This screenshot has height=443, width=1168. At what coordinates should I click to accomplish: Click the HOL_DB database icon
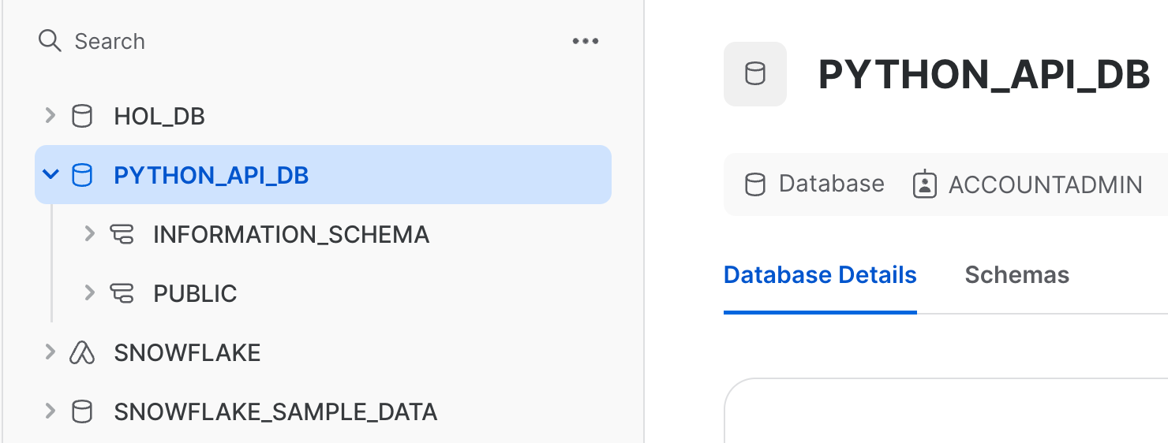82,117
